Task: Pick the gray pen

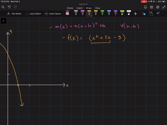Action: pyautogui.click(x=76, y=13)
